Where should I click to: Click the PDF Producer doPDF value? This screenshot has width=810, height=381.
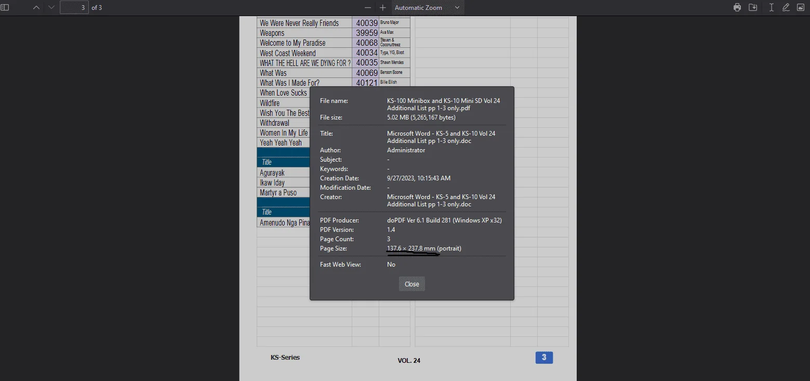coord(444,220)
